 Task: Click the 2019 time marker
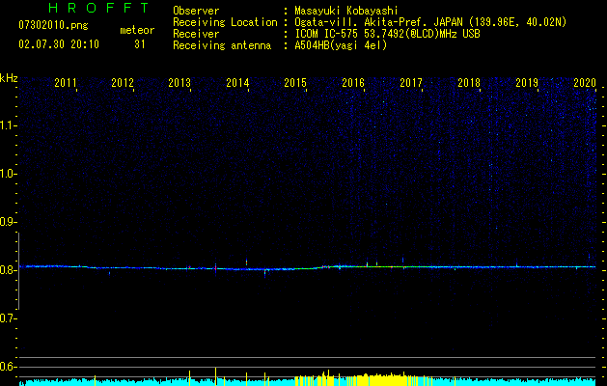[x=527, y=82]
